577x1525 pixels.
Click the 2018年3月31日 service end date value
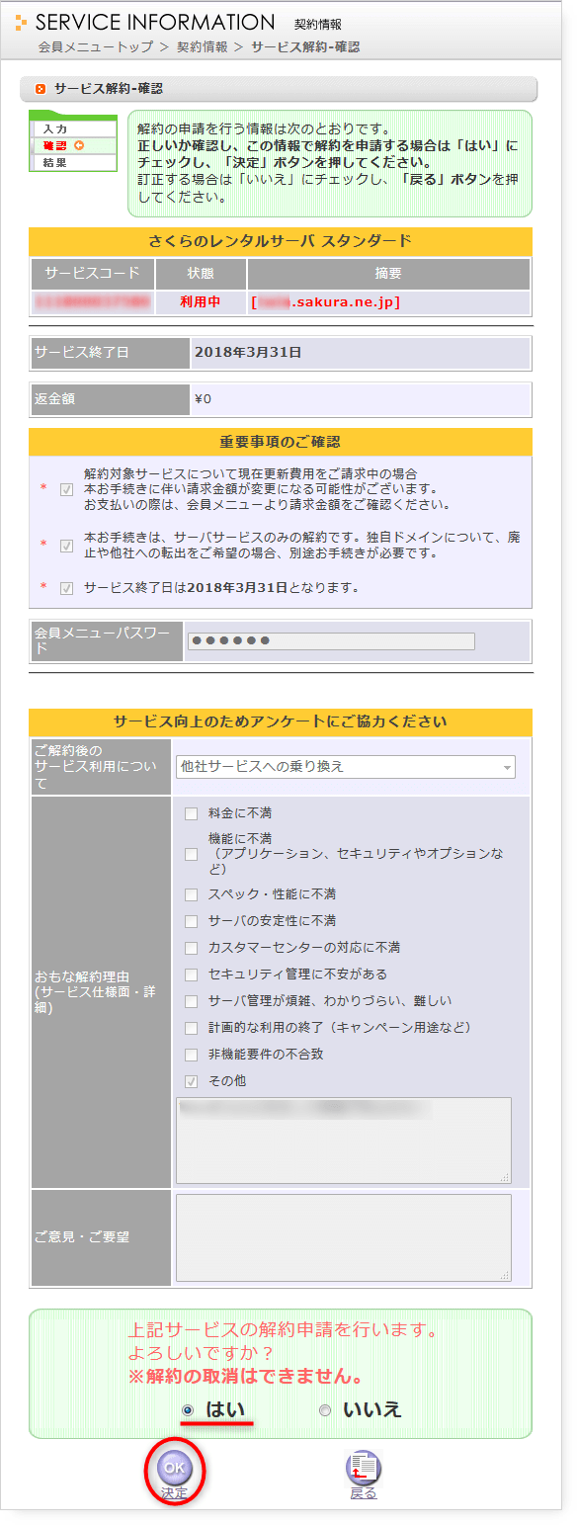248,352
